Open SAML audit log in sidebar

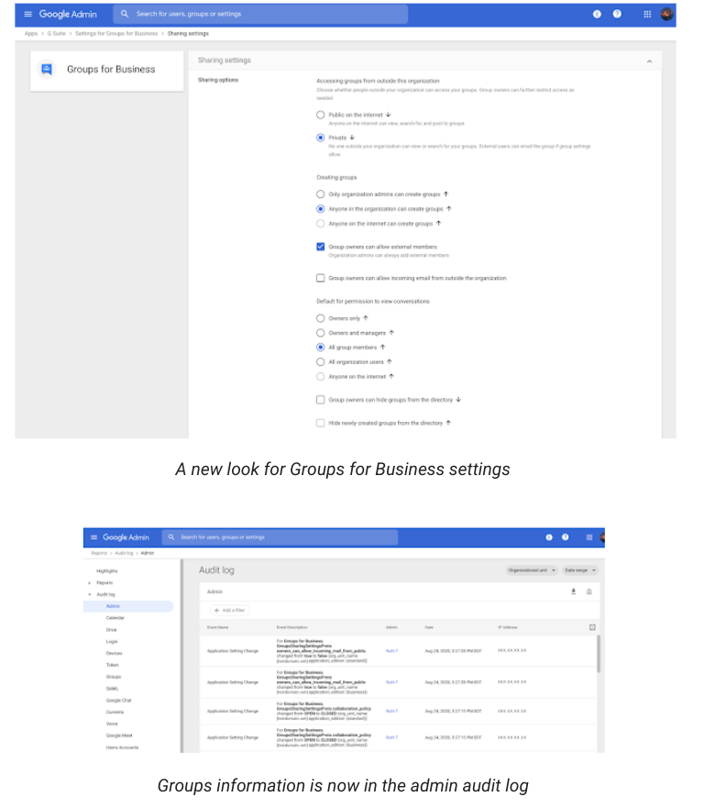click(113, 689)
